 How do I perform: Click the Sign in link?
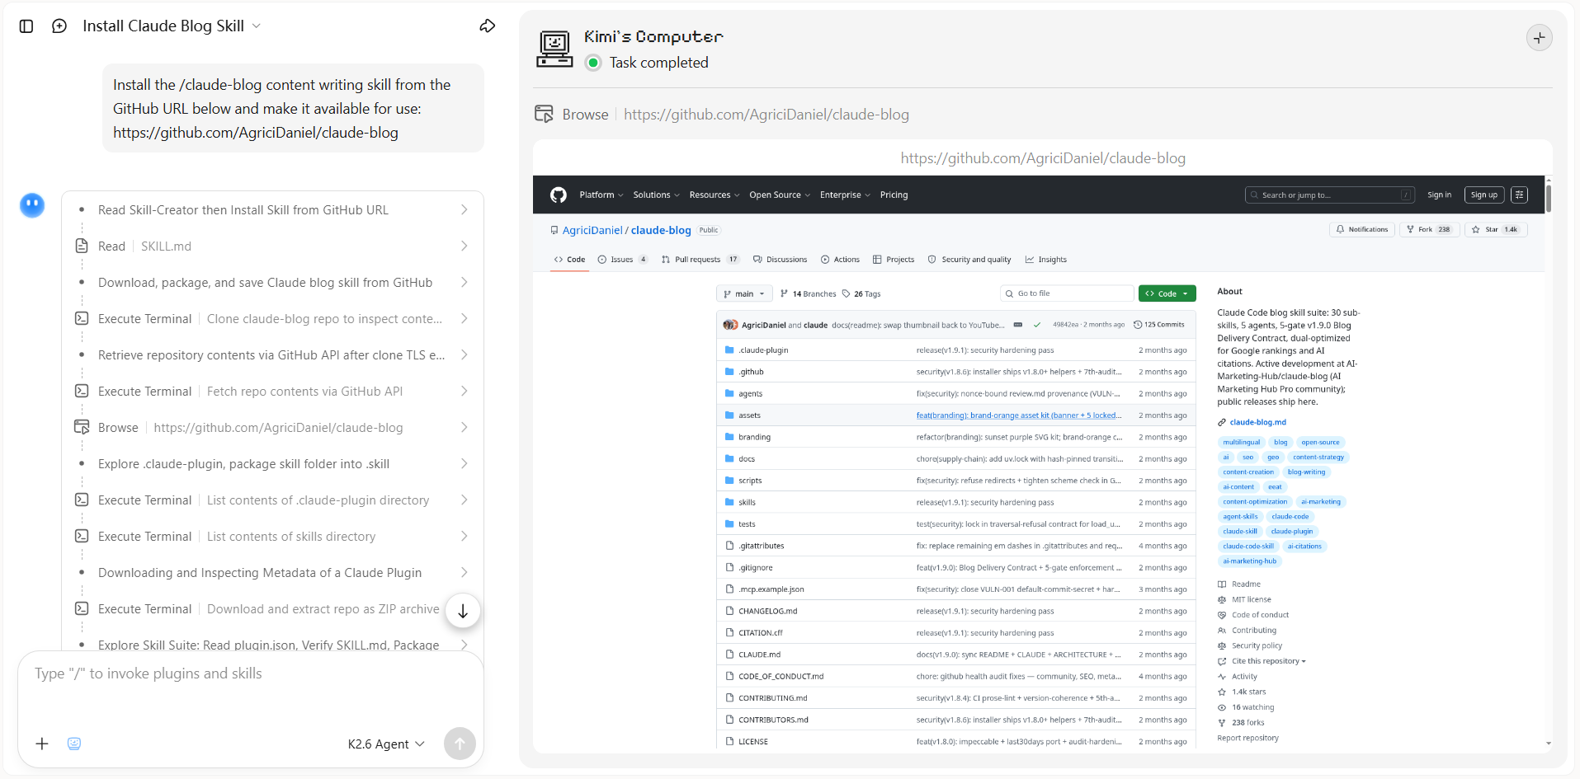[1439, 195]
